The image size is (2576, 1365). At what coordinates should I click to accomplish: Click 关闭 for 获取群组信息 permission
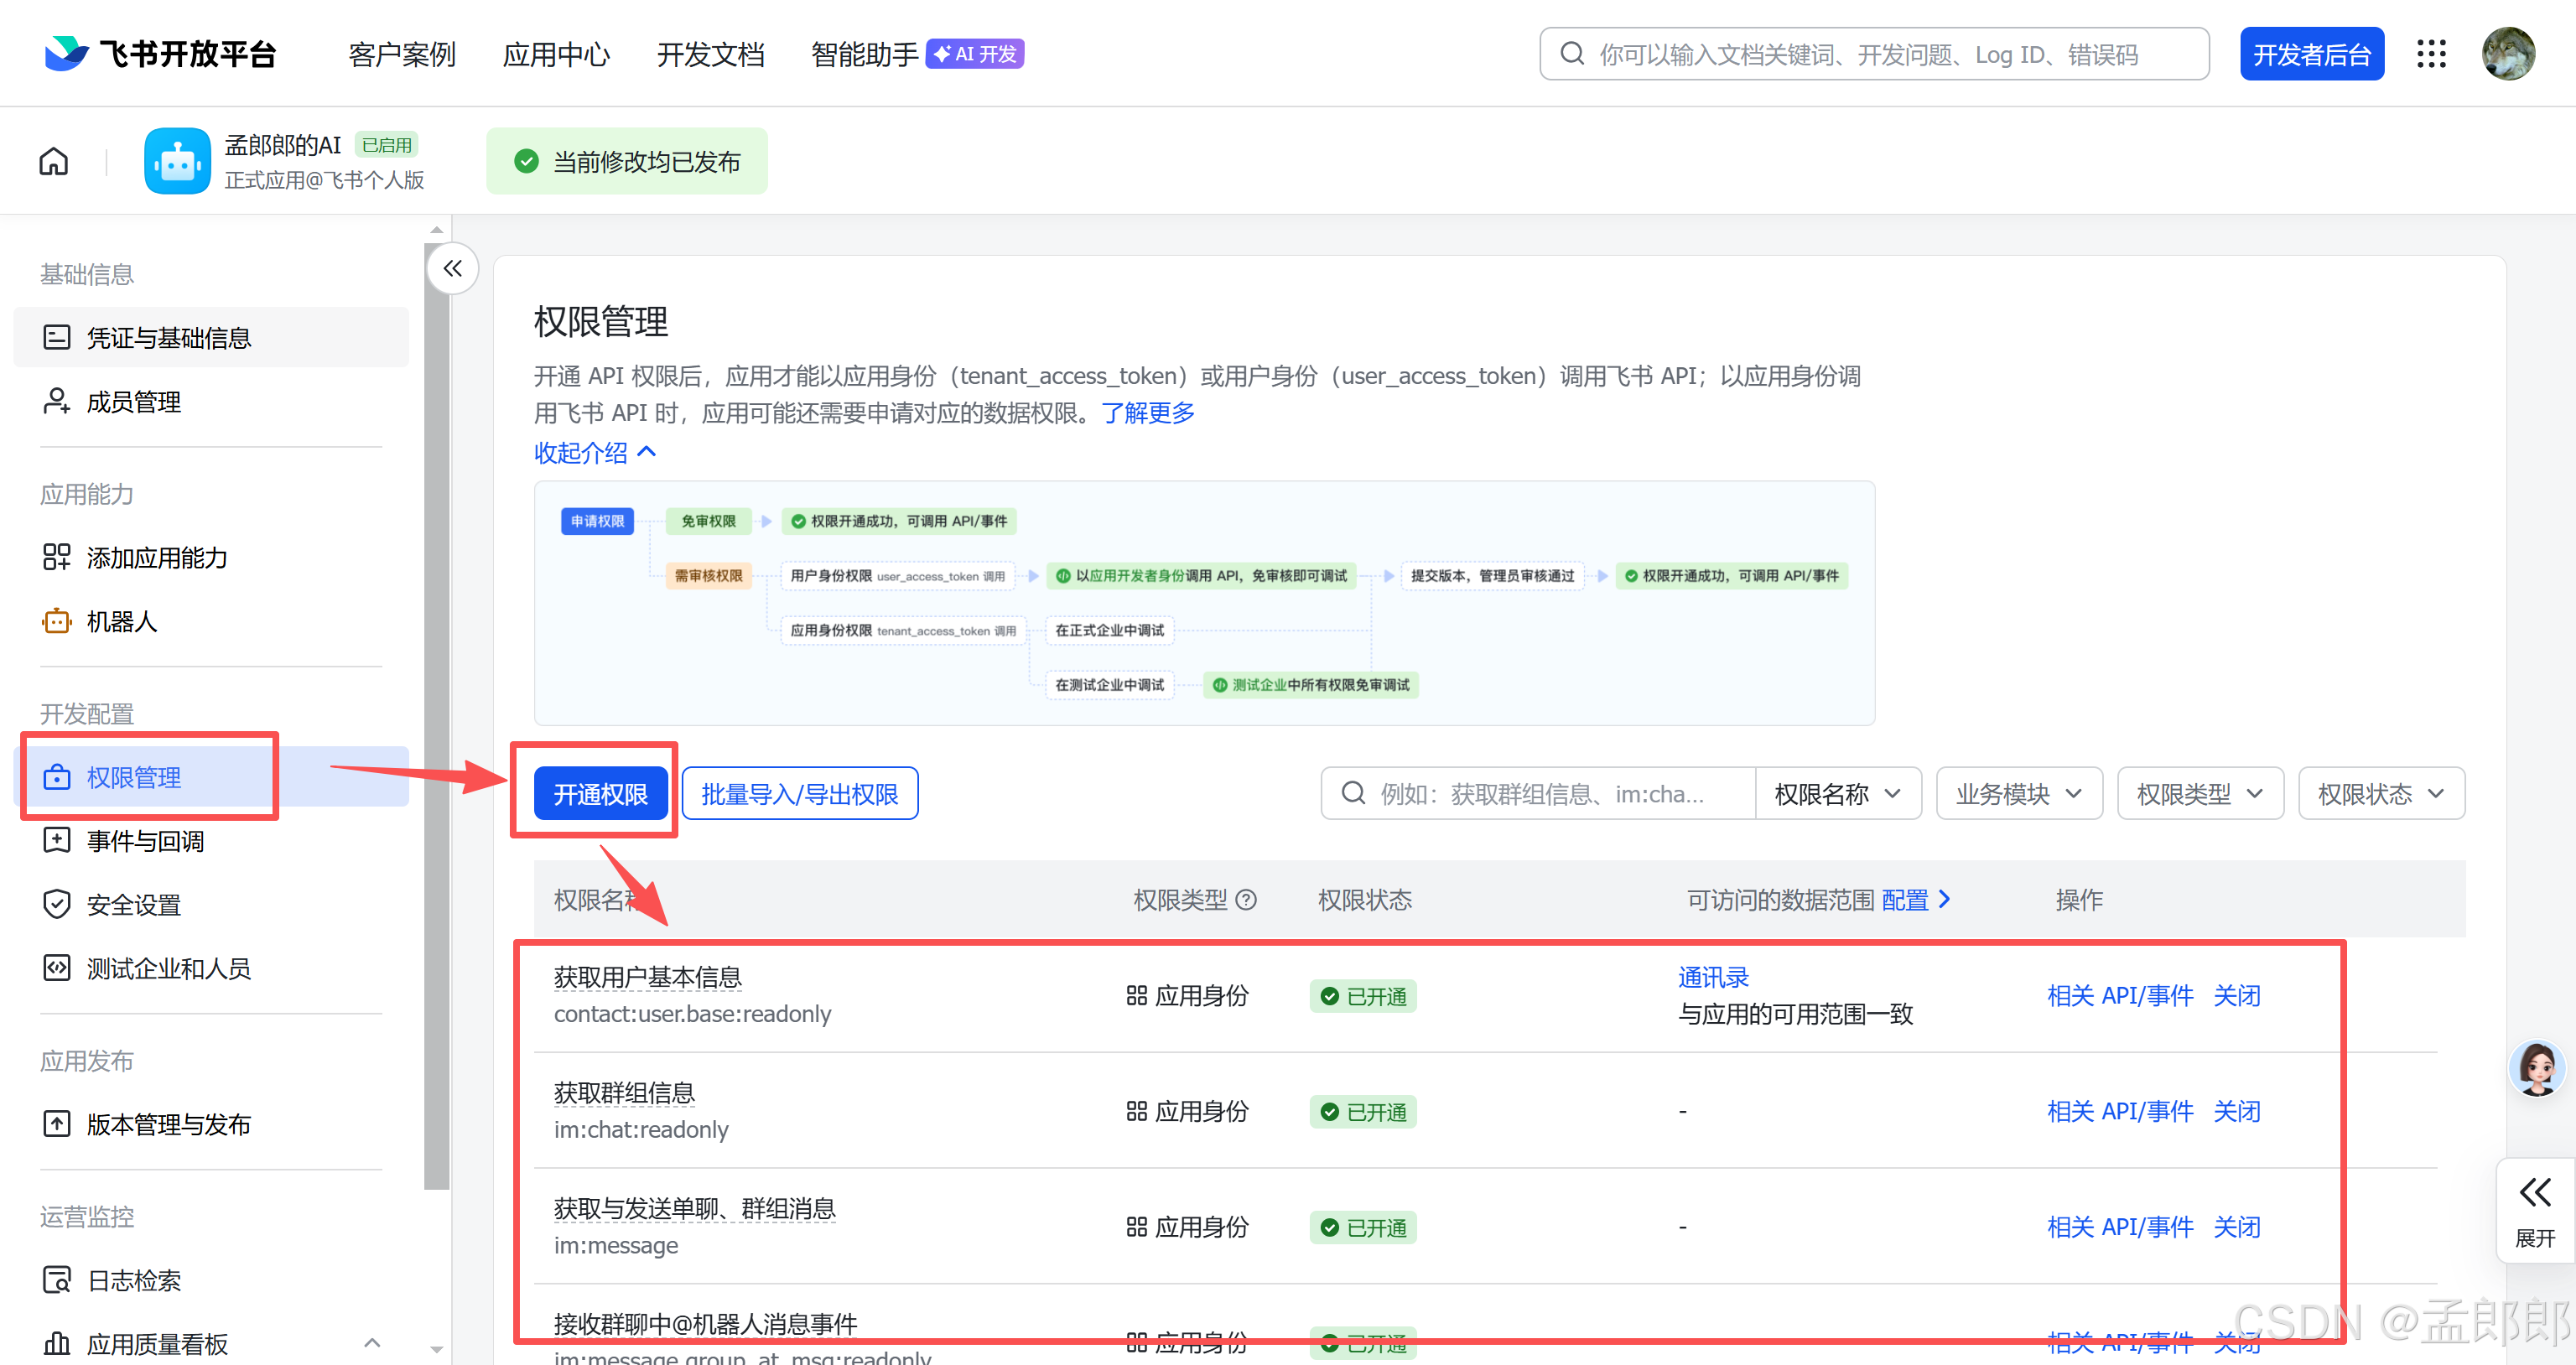pos(2237,1111)
